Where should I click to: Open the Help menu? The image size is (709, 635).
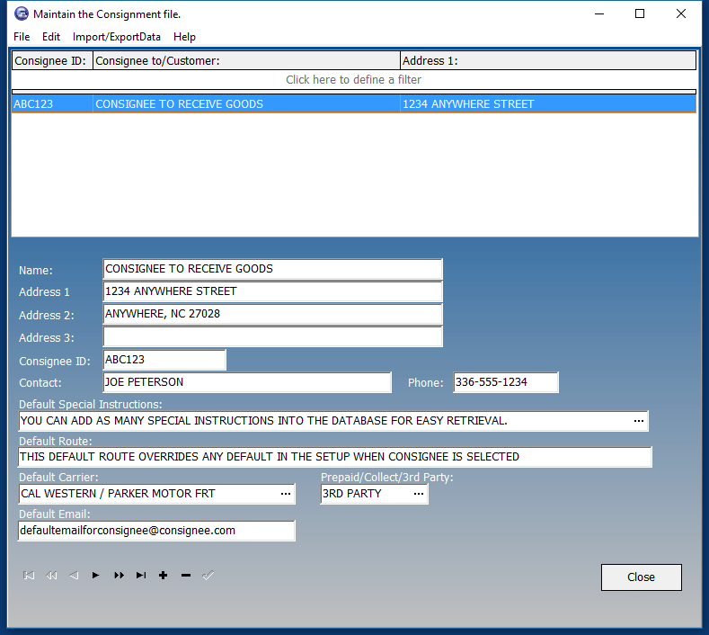pyautogui.click(x=184, y=37)
